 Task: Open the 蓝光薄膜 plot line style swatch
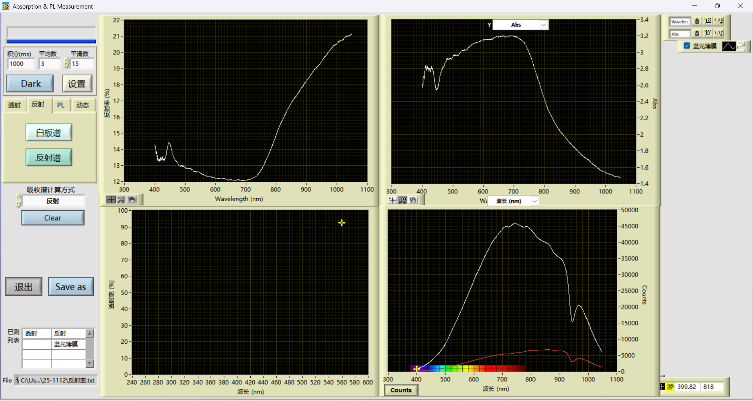729,46
